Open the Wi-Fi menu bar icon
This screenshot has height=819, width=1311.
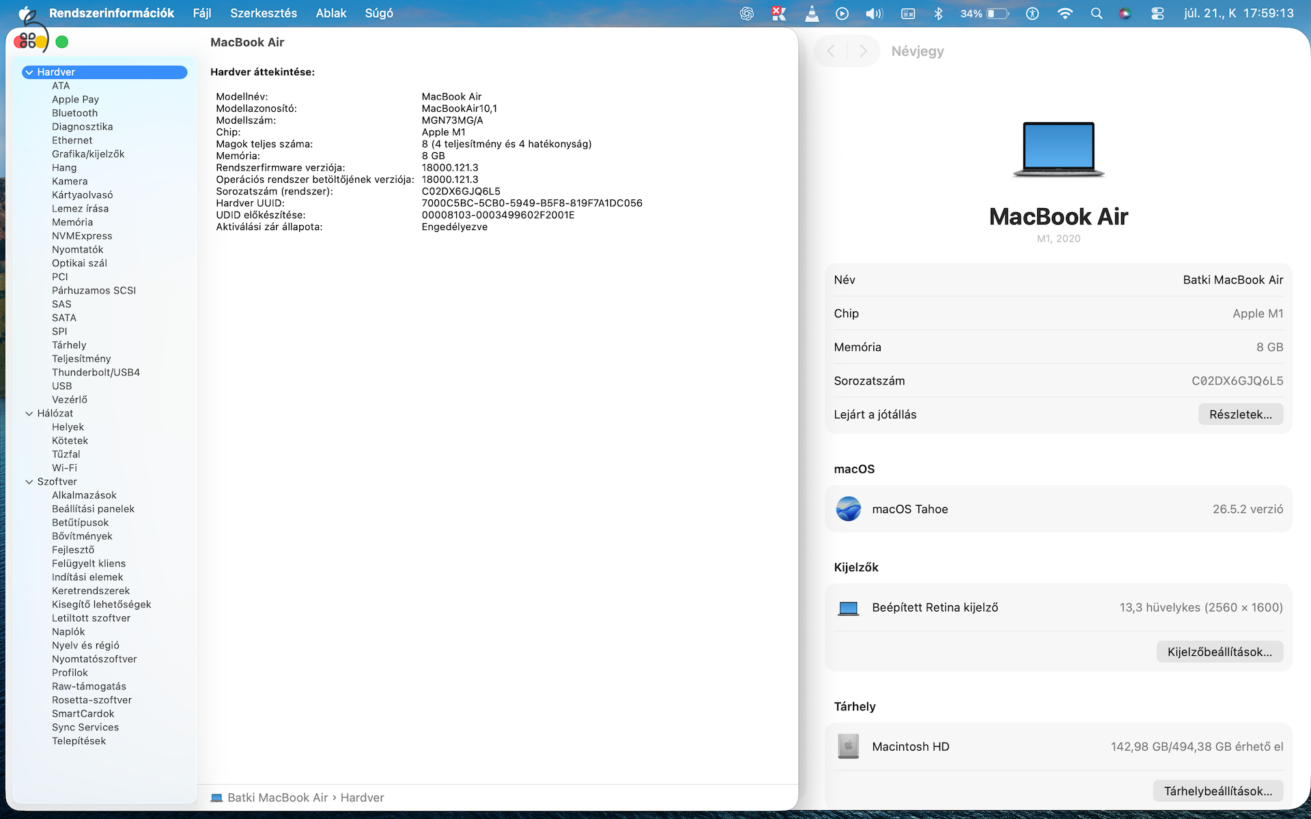pyautogui.click(x=1065, y=14)
